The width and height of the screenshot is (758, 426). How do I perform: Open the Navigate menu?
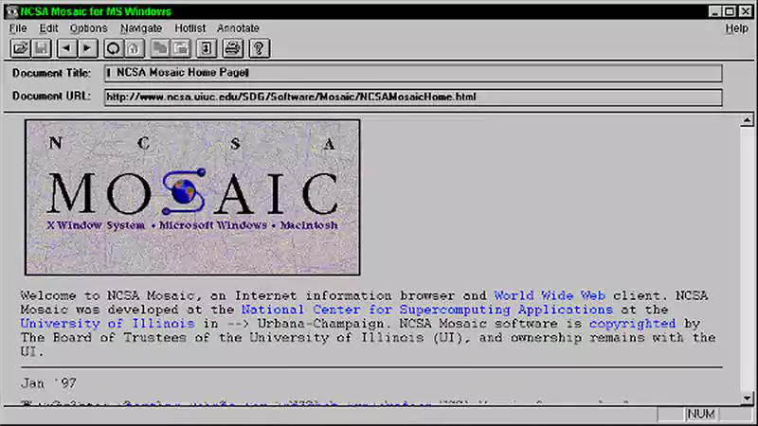(141, 28)
